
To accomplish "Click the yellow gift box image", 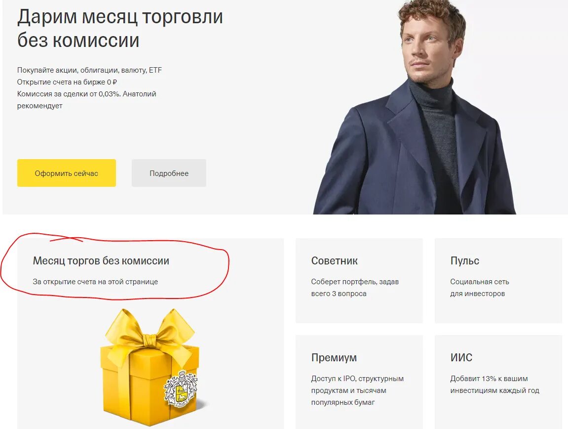I will click(150, 367).
